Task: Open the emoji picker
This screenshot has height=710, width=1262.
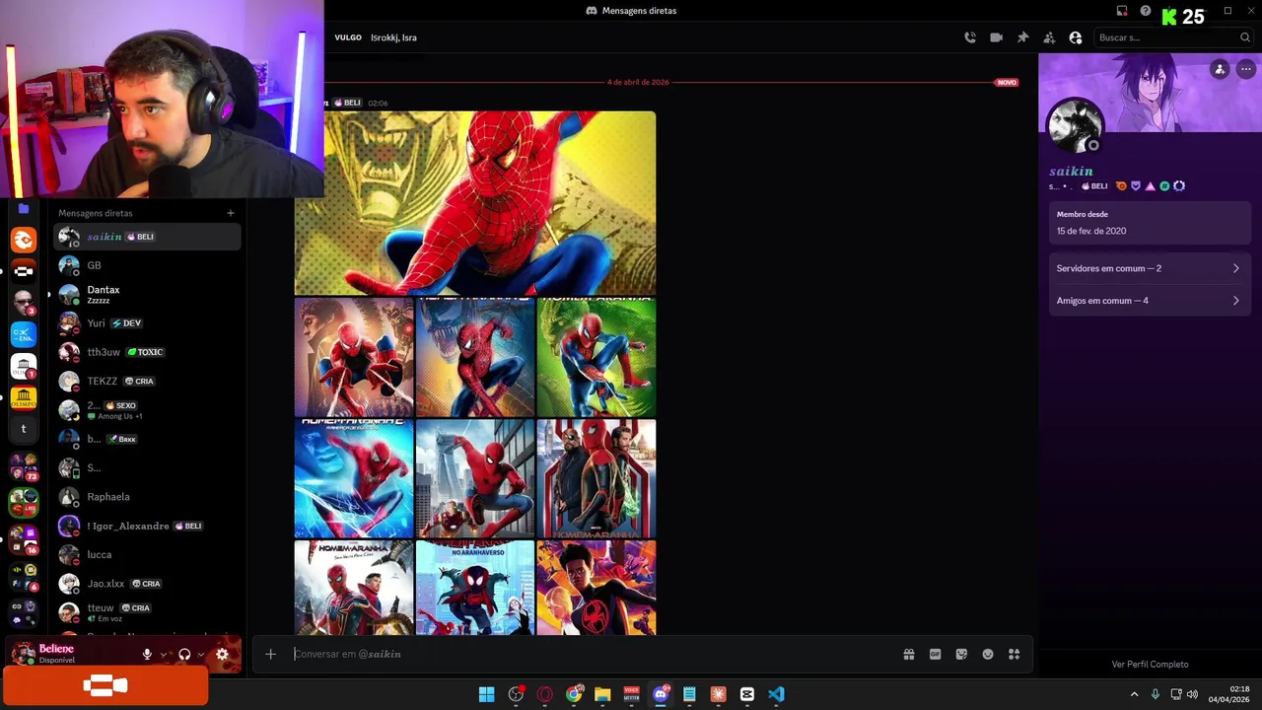Action: click(x=988, y=654)
